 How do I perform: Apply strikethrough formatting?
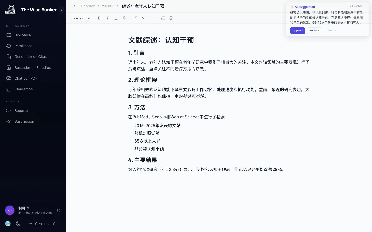[x=124, y=18]
